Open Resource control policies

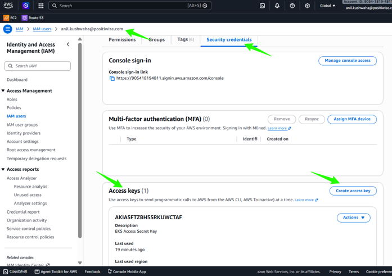[x=30, y=237]
